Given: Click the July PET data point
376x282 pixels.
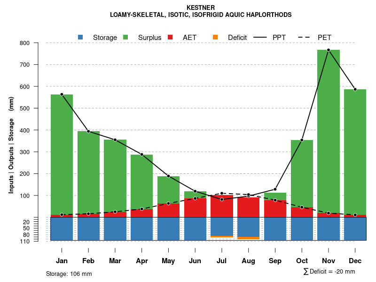Looking at the screenshot, I should 222,193.
